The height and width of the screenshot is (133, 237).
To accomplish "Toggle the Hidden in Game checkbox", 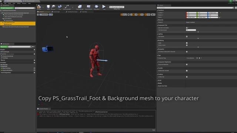I will pyautogui.click(x=187, y=45).
